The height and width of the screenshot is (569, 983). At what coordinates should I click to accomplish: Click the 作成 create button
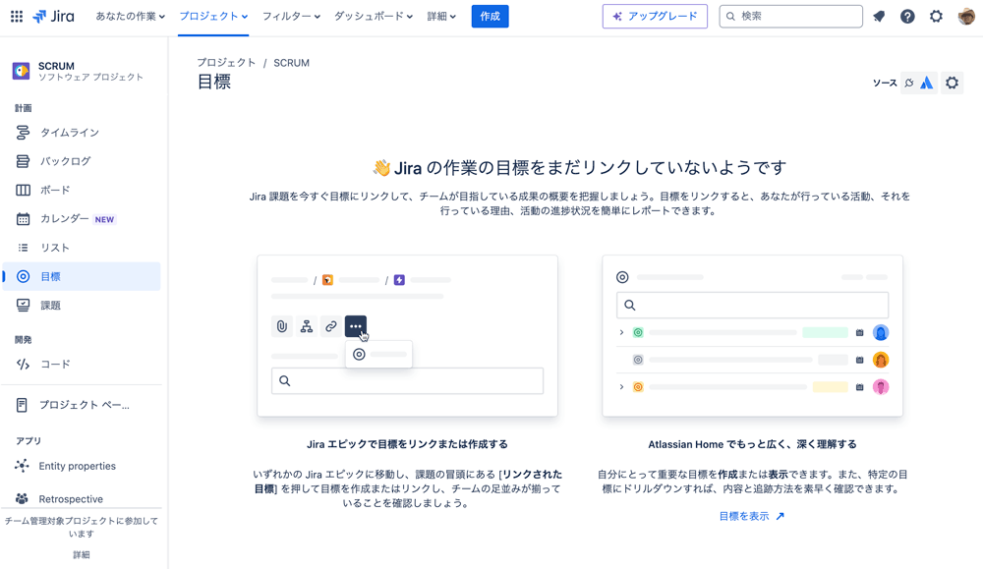coord(490,17)
